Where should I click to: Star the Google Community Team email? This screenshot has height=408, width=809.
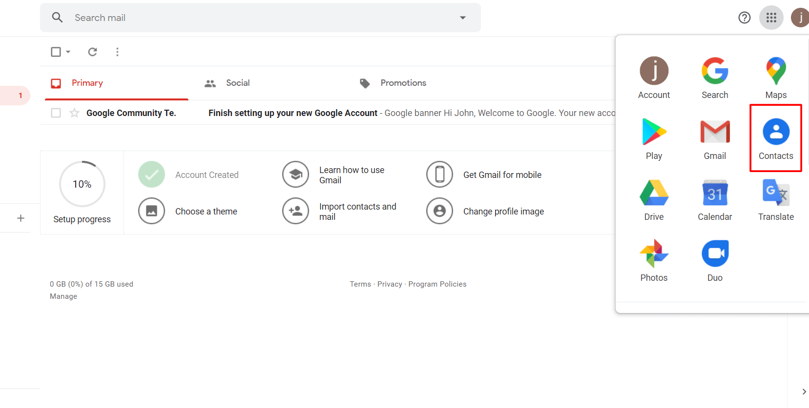point(74,113)
